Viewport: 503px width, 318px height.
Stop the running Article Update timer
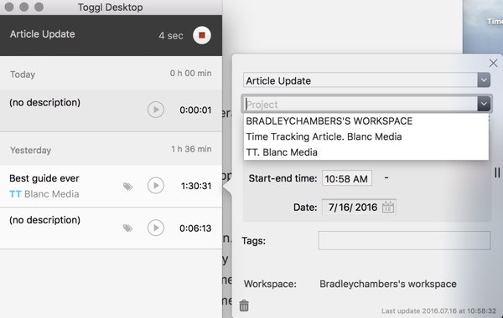[x=202, y=35]
